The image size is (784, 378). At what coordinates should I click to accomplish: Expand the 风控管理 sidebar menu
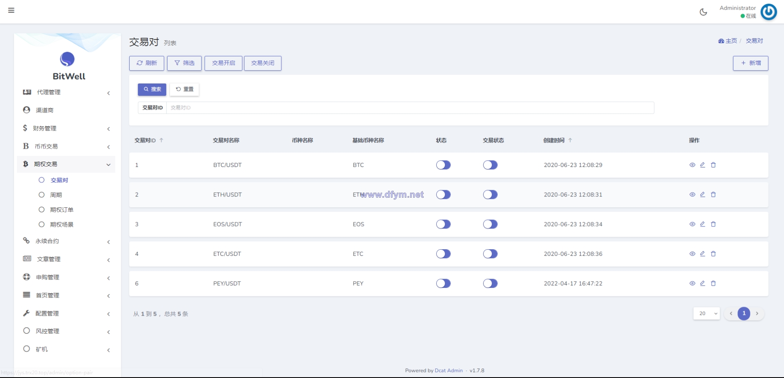click(x=66, y=331)
